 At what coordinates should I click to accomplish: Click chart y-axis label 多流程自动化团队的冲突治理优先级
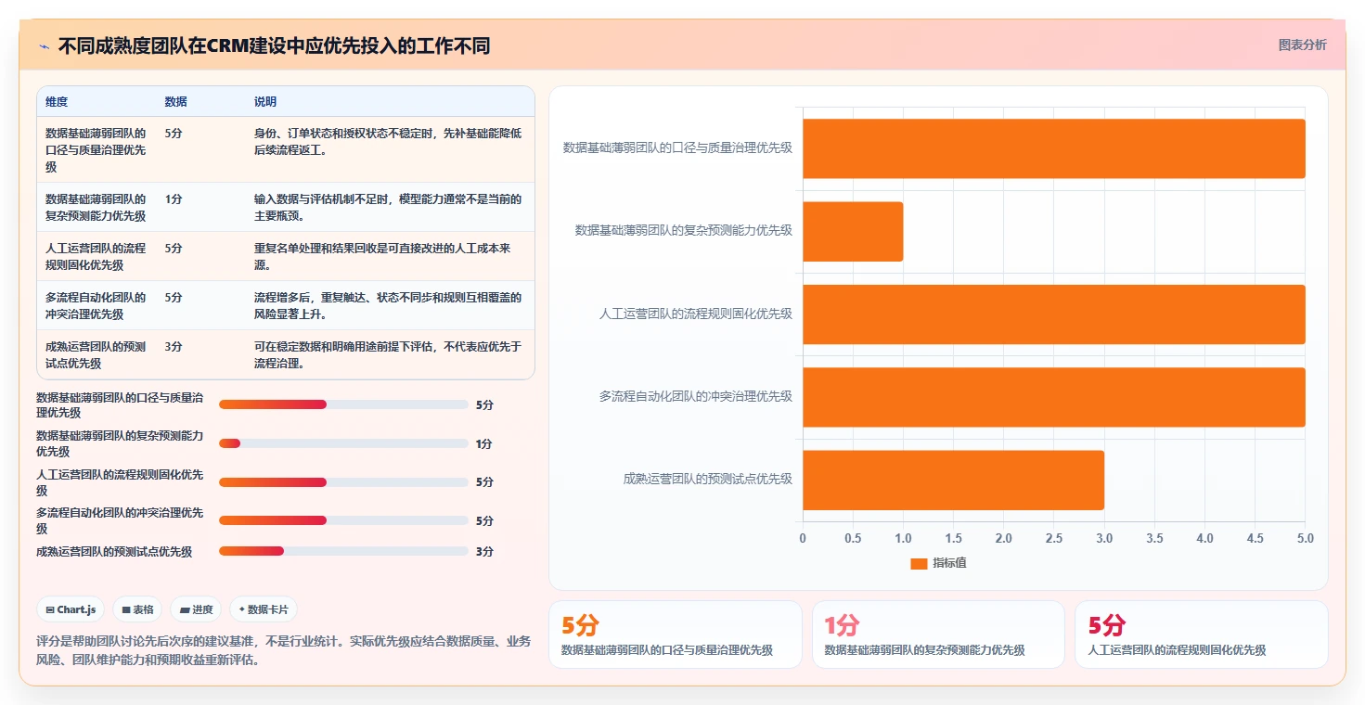[696, 396]
